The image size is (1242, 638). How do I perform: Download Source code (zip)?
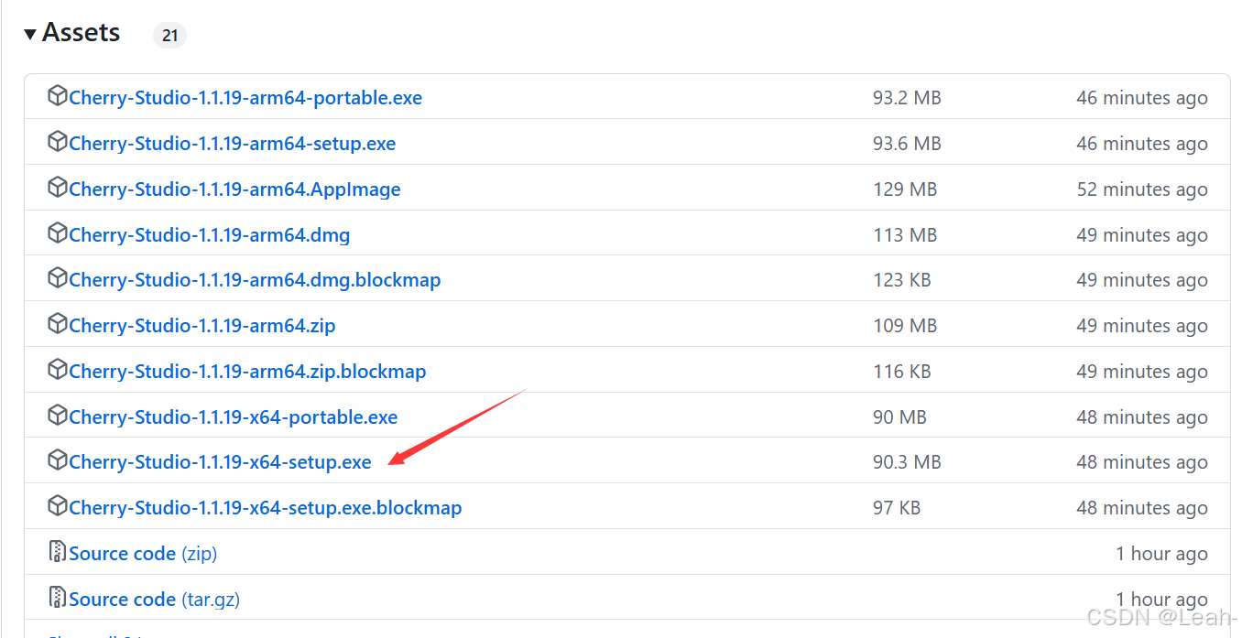[x=143, y=554]
